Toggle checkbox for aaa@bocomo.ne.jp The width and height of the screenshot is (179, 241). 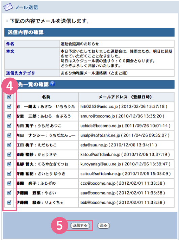(9, 193)
